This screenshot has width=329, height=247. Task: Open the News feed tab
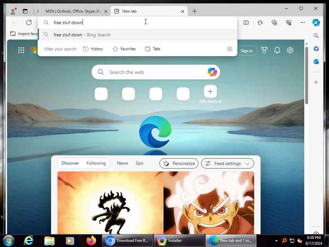point(122,163)
